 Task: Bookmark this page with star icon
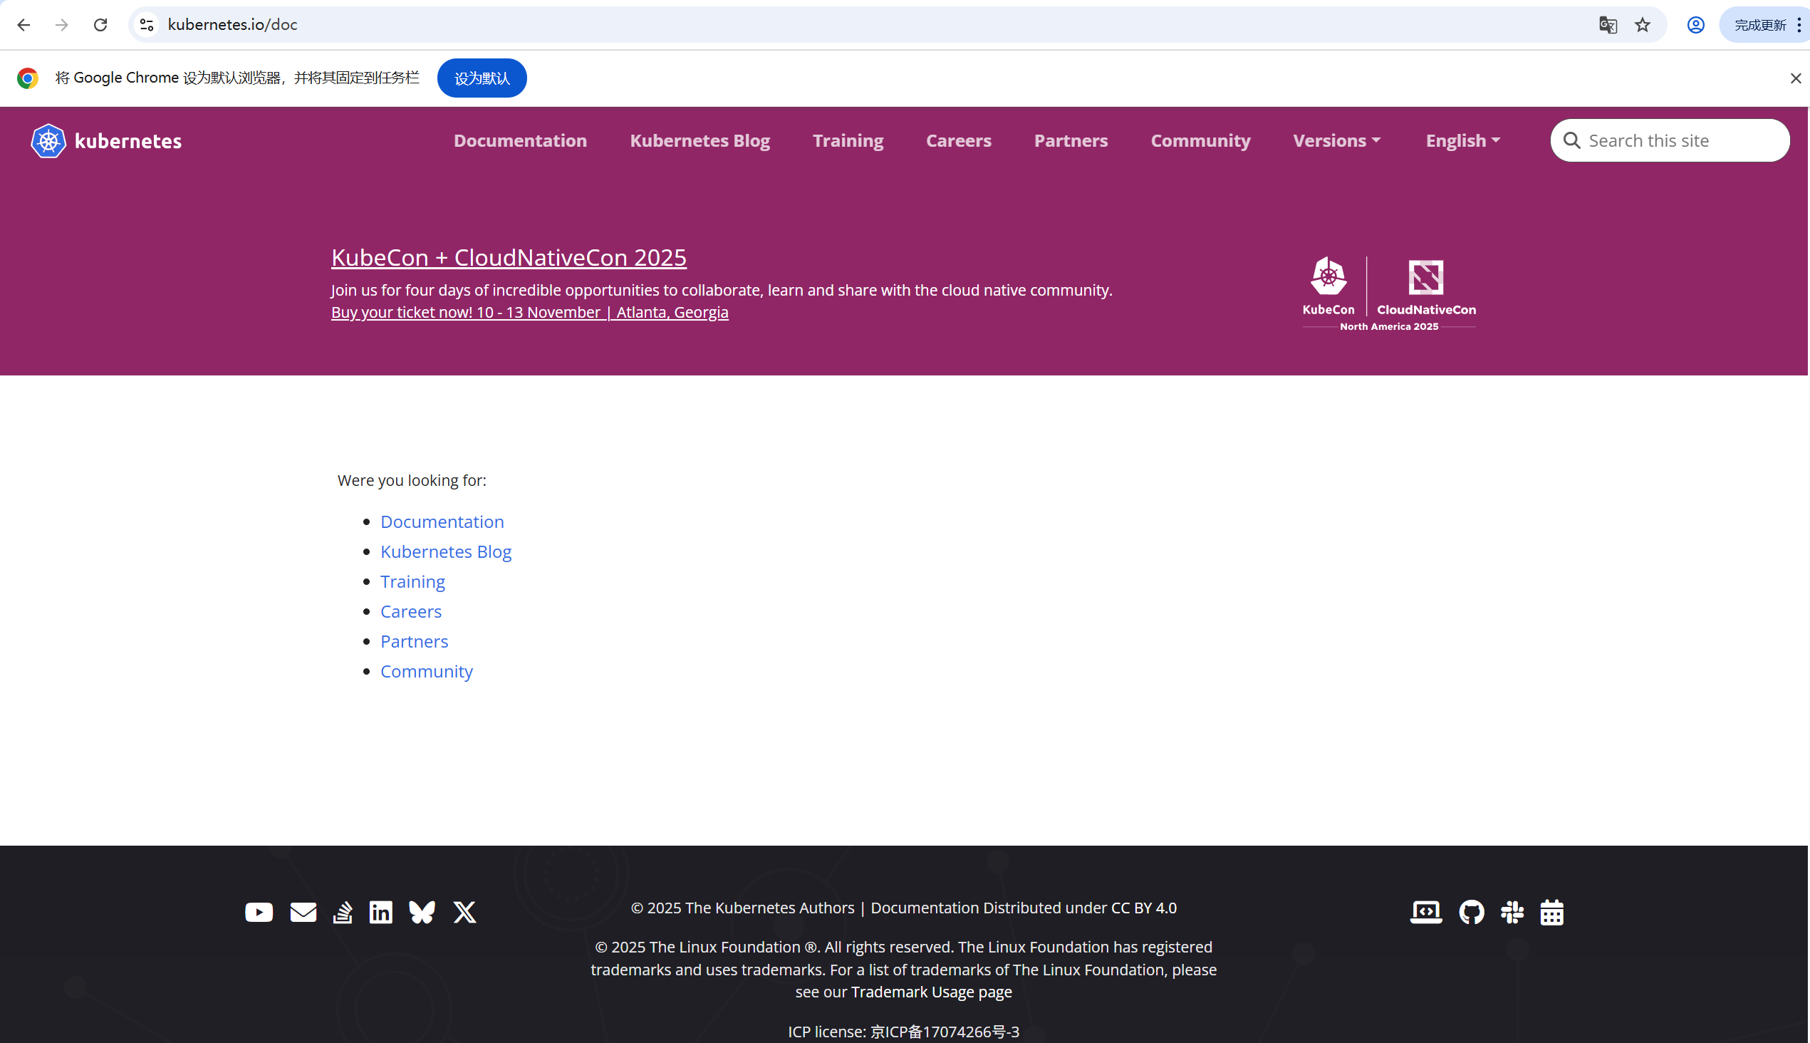pyautogui.click(x=1643, y=25)
